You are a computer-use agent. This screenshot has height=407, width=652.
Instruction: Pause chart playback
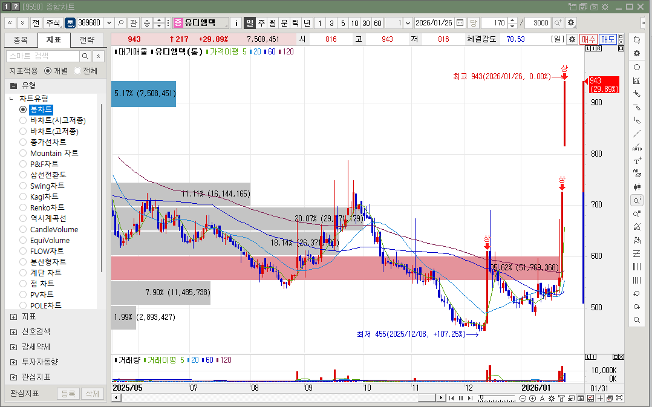[x=461, y=399]
